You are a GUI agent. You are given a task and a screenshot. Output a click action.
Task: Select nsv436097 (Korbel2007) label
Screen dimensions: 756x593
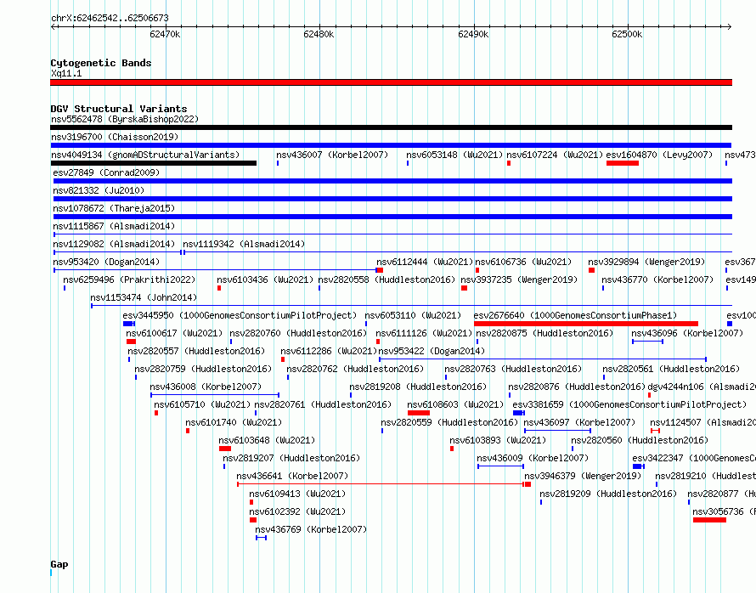tap(579, 422)
